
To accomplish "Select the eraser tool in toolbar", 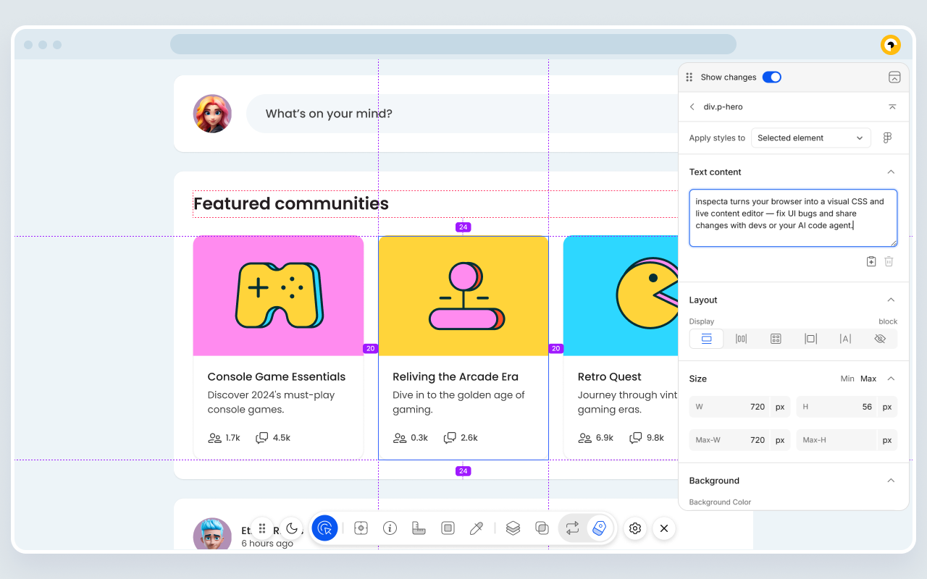I will 599,528.
